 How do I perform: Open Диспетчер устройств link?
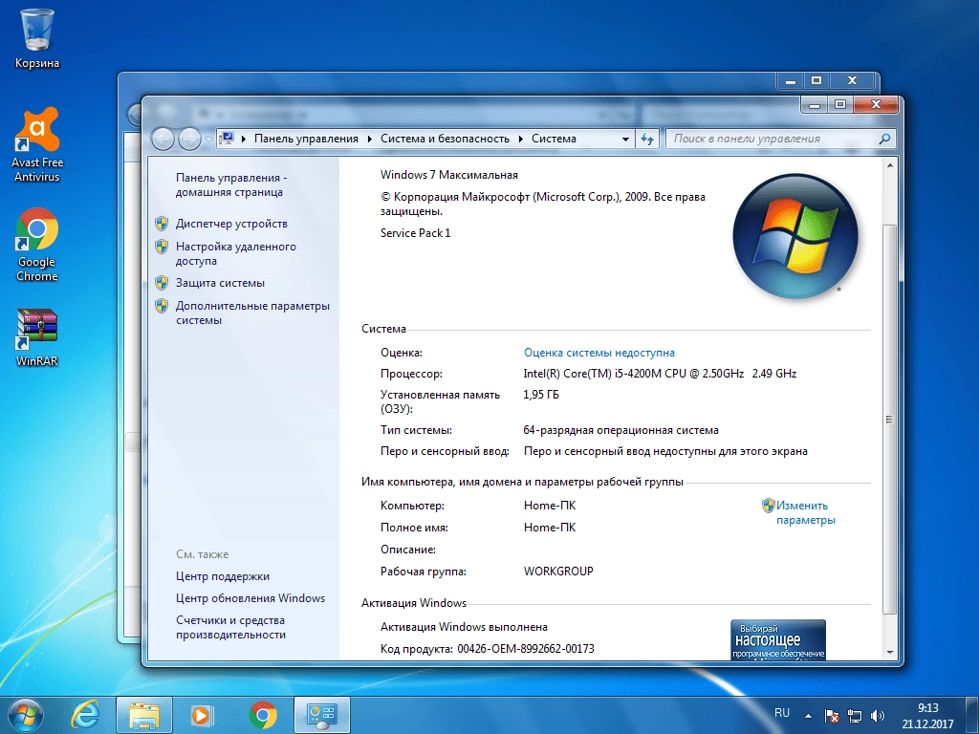[x=231, y=224]
